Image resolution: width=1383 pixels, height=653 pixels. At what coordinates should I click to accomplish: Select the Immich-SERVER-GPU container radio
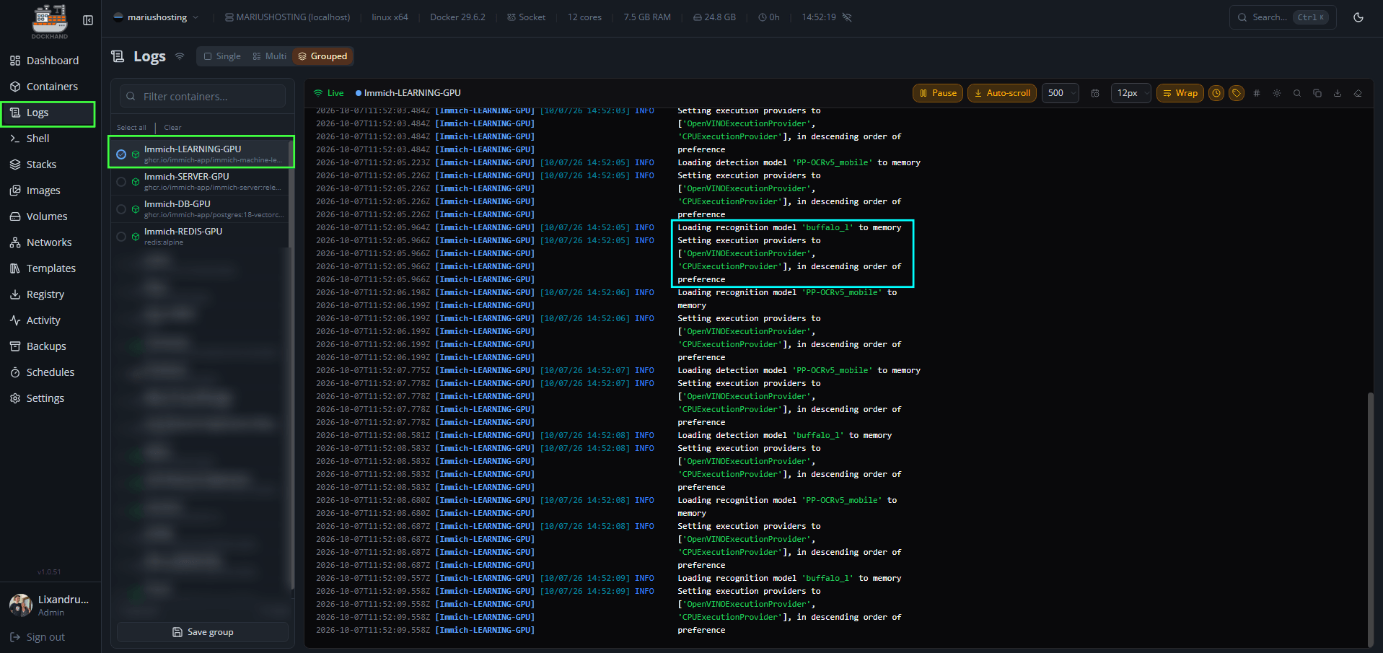121,182
